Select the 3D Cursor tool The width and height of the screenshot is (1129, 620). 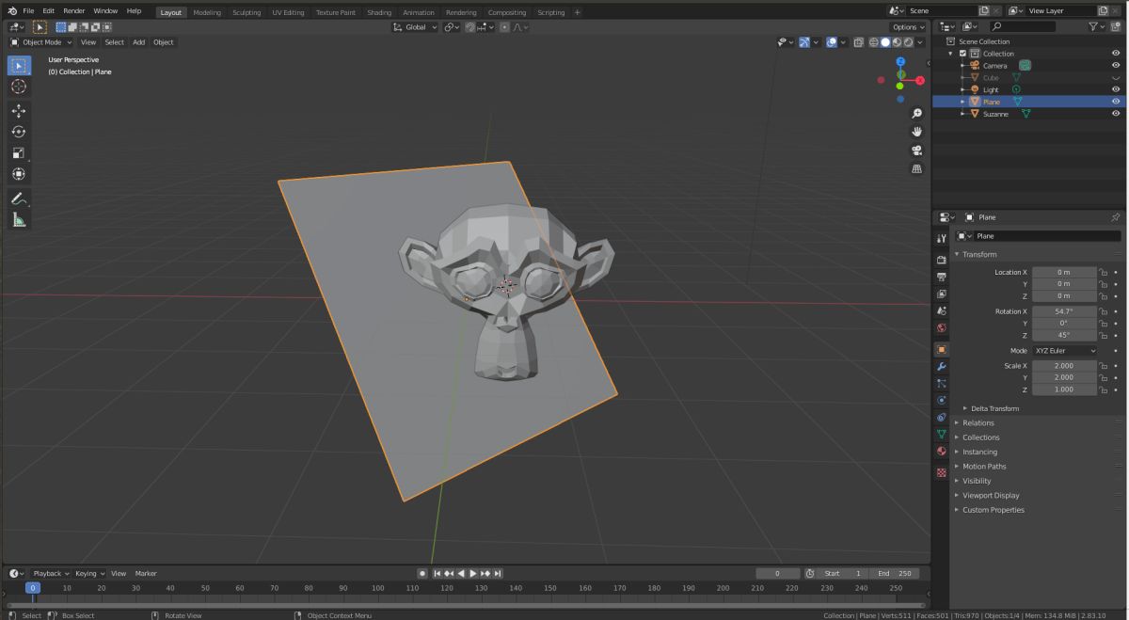click(19, 87)
